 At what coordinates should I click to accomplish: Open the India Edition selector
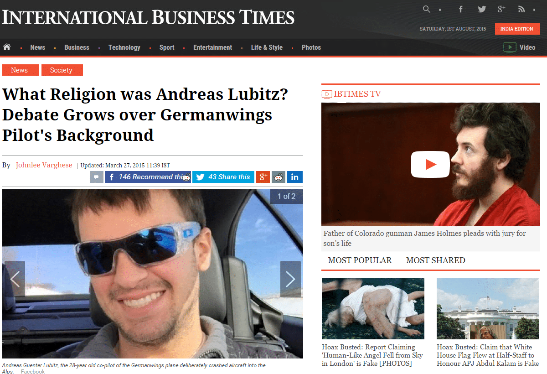pos(517,29)
